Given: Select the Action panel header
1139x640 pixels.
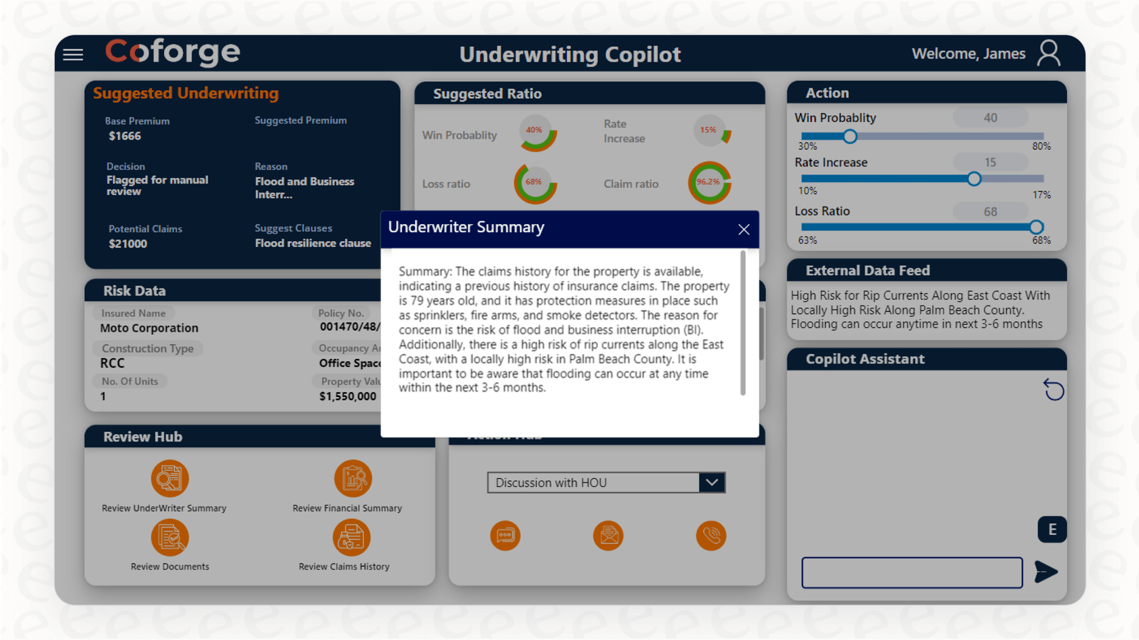Looking at the screenshot, I should (828, 93).
